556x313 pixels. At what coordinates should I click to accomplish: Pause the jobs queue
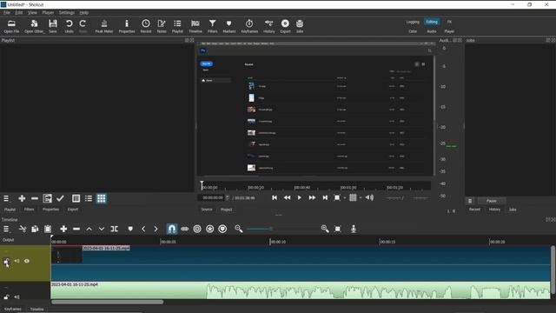491,201
